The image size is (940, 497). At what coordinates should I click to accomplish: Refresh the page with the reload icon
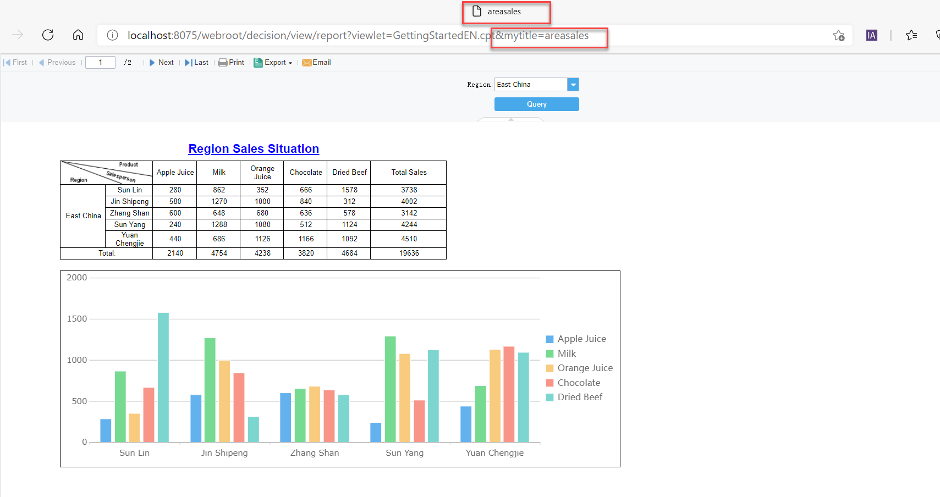[48, 35]
